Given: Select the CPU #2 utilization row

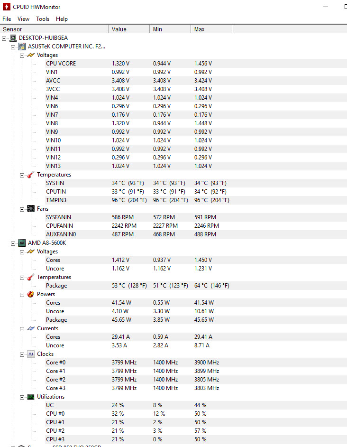Looking at the screenshot, I should pyautogui.click(x=196, y=431).
